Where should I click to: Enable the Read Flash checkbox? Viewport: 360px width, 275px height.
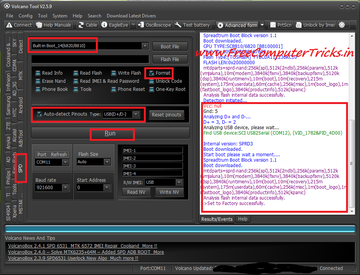point(76,73)
